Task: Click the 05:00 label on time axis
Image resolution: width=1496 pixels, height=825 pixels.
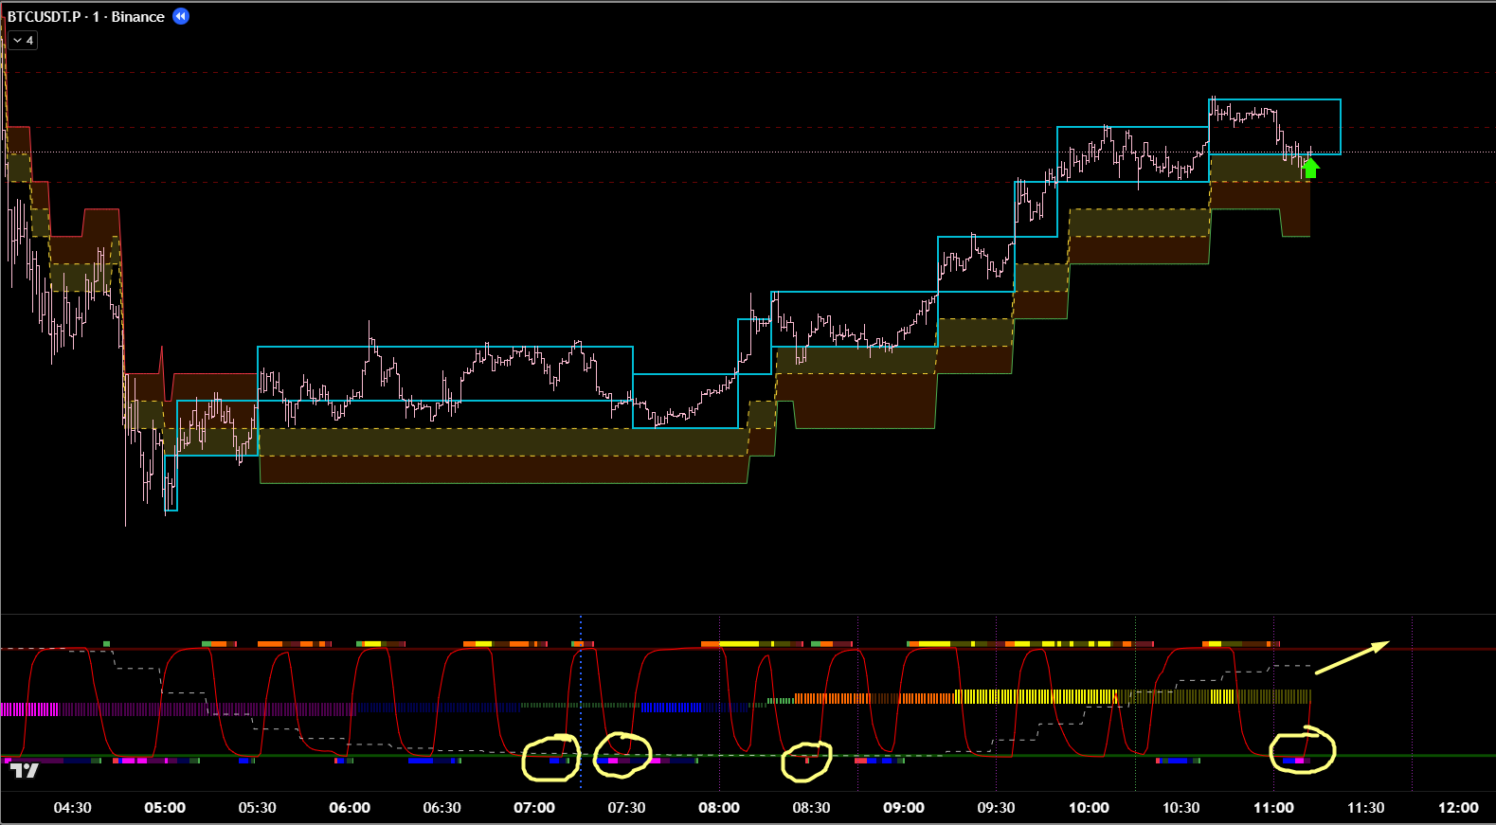Action: [164, 808]
